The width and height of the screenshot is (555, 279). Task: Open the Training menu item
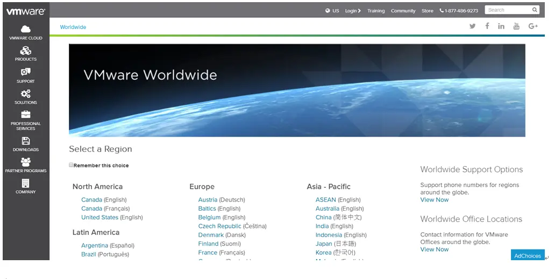click(376, 11)
